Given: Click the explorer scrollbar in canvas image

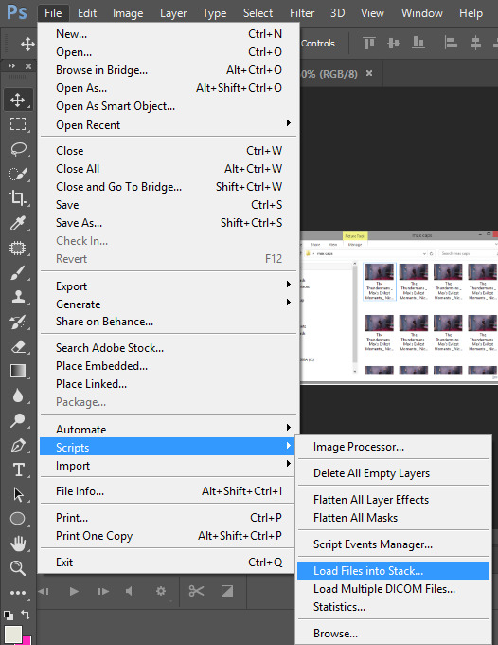Looking at the screenshot, I should pos(355,317).
